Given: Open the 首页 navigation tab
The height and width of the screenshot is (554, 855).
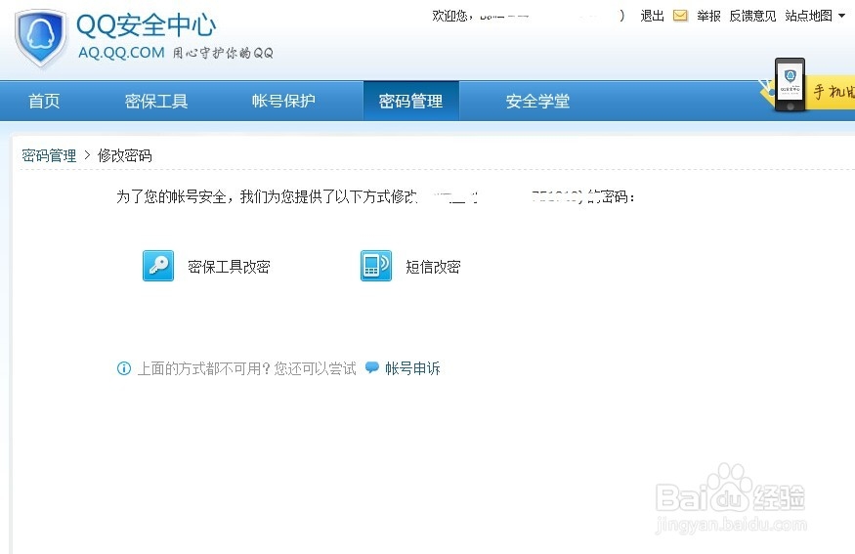Looking at the screenshot, I should click(x=44, y=101).
